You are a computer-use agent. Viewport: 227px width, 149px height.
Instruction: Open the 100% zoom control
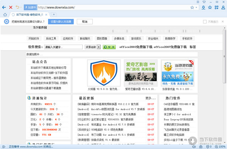220,147
